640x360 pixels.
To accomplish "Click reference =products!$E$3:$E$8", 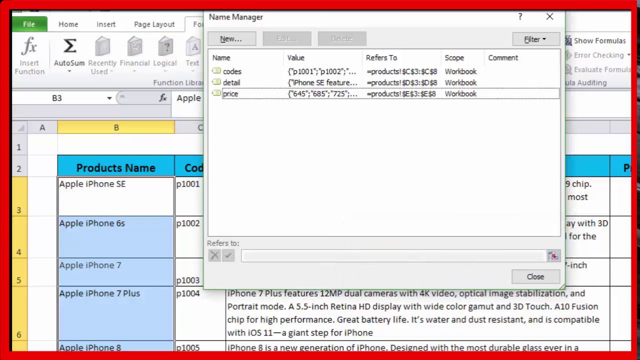I will [401, 93].
